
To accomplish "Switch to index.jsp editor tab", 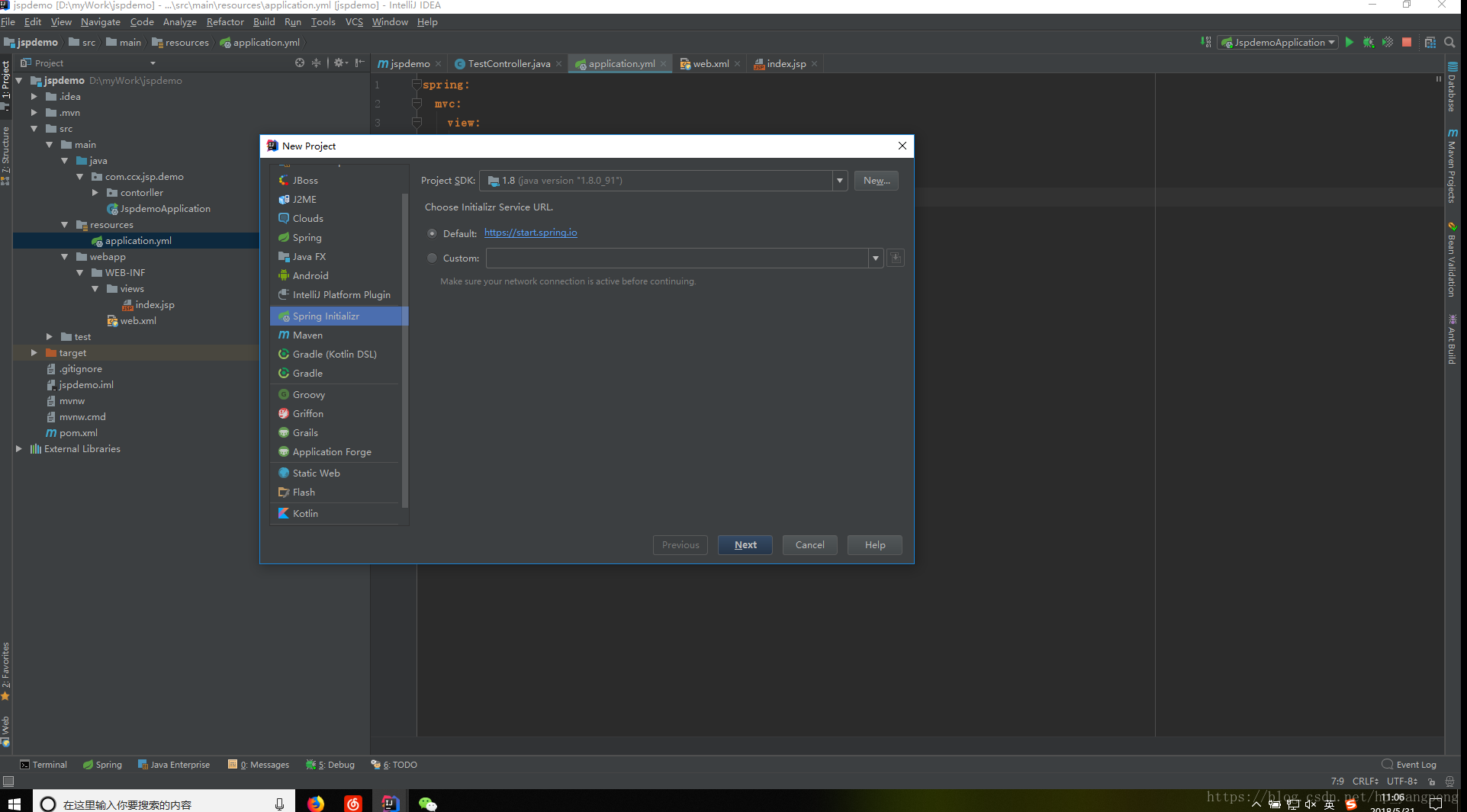I will [x=786, y=64].
